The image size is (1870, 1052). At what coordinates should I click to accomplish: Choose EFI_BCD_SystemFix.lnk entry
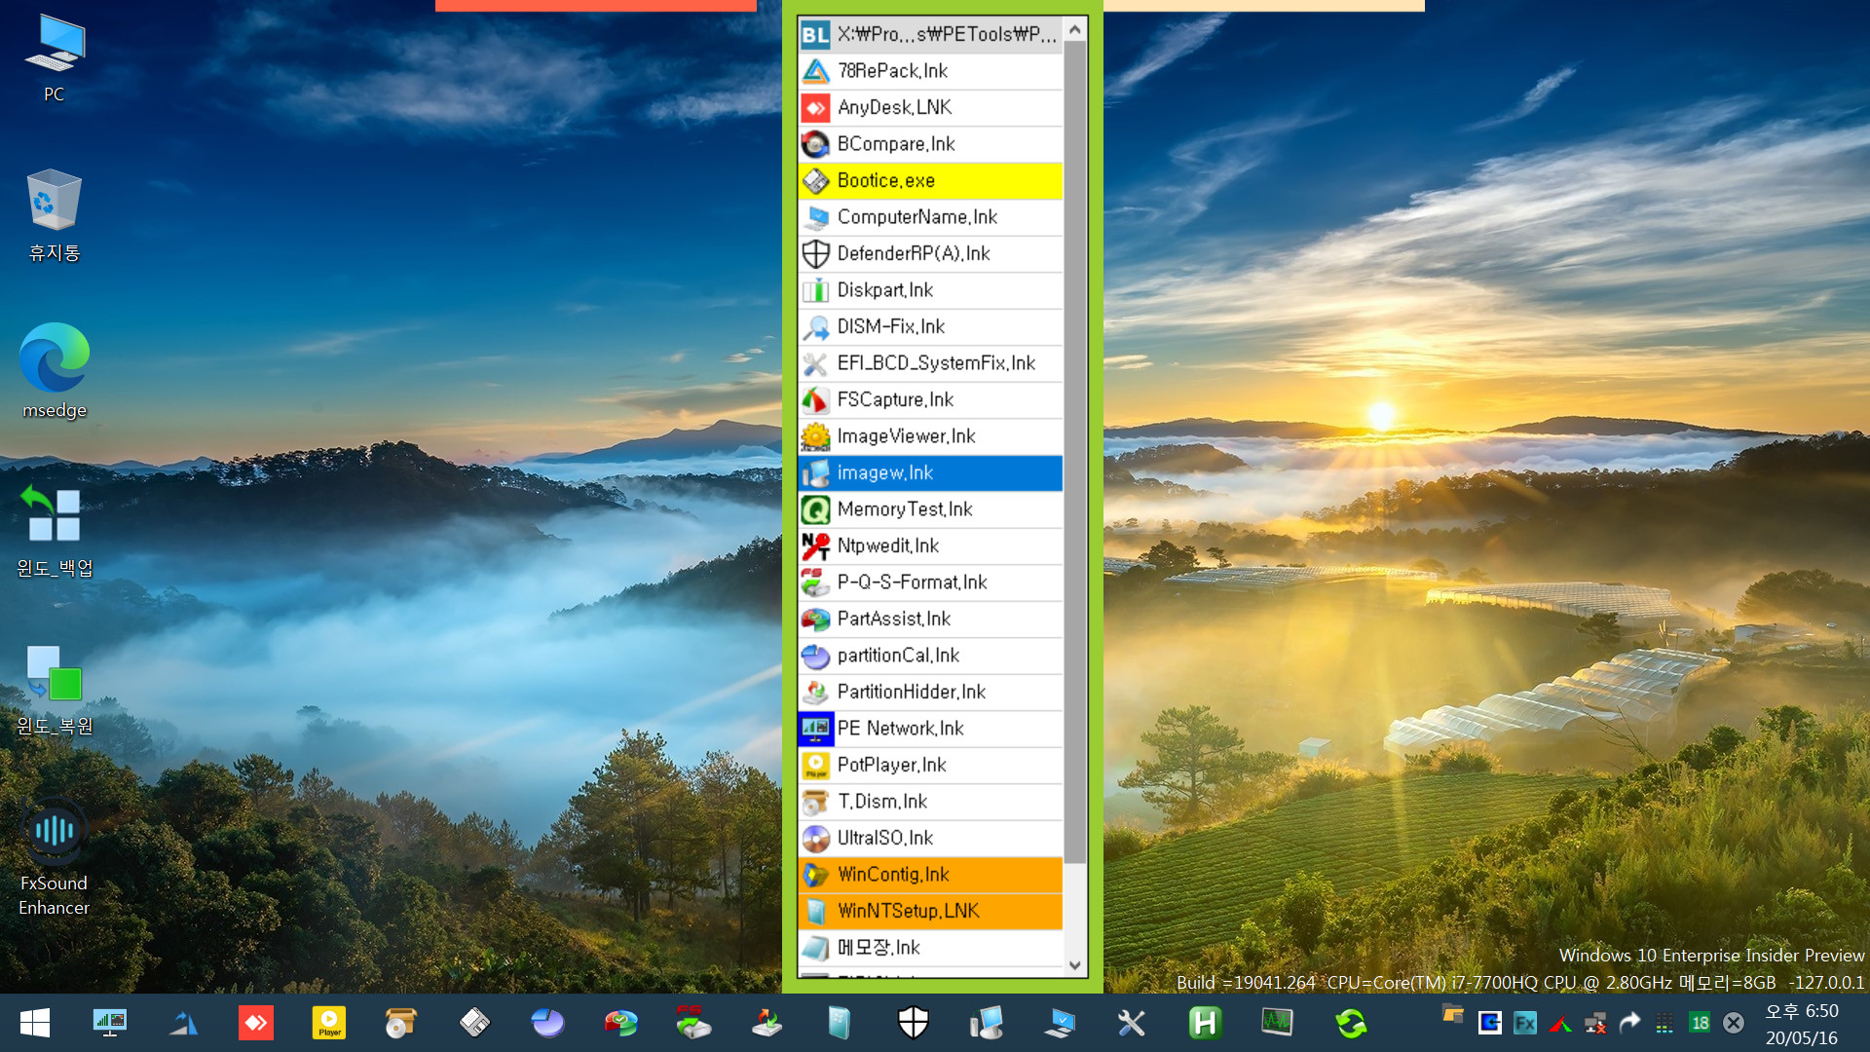pos(930,363)
